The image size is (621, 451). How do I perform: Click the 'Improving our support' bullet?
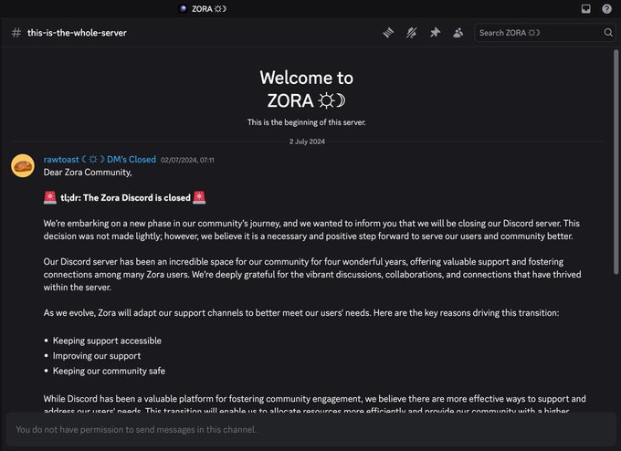point(97,355)
